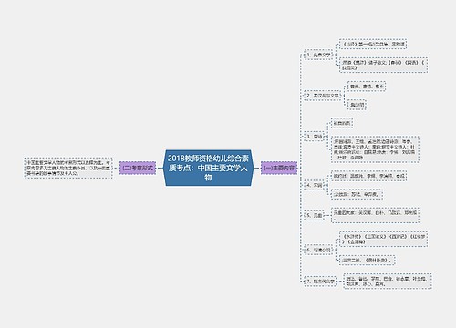The height and width of the screenshot is (328, 456).
Task: Click the 曹操、曹植、曹丕 node
Action: click(367, 87)
